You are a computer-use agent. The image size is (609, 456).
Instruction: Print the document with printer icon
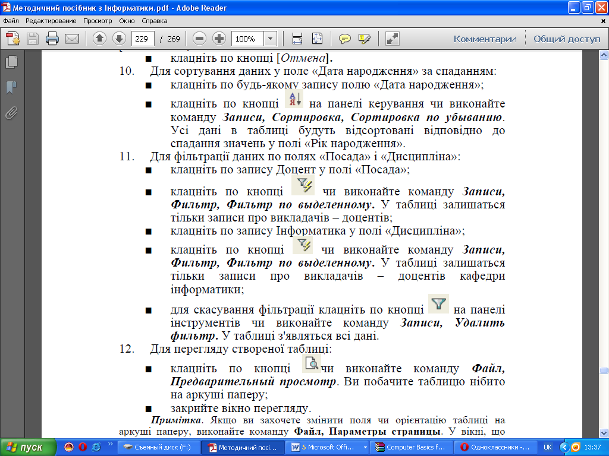pyautogui.click(x=52, y=39)
